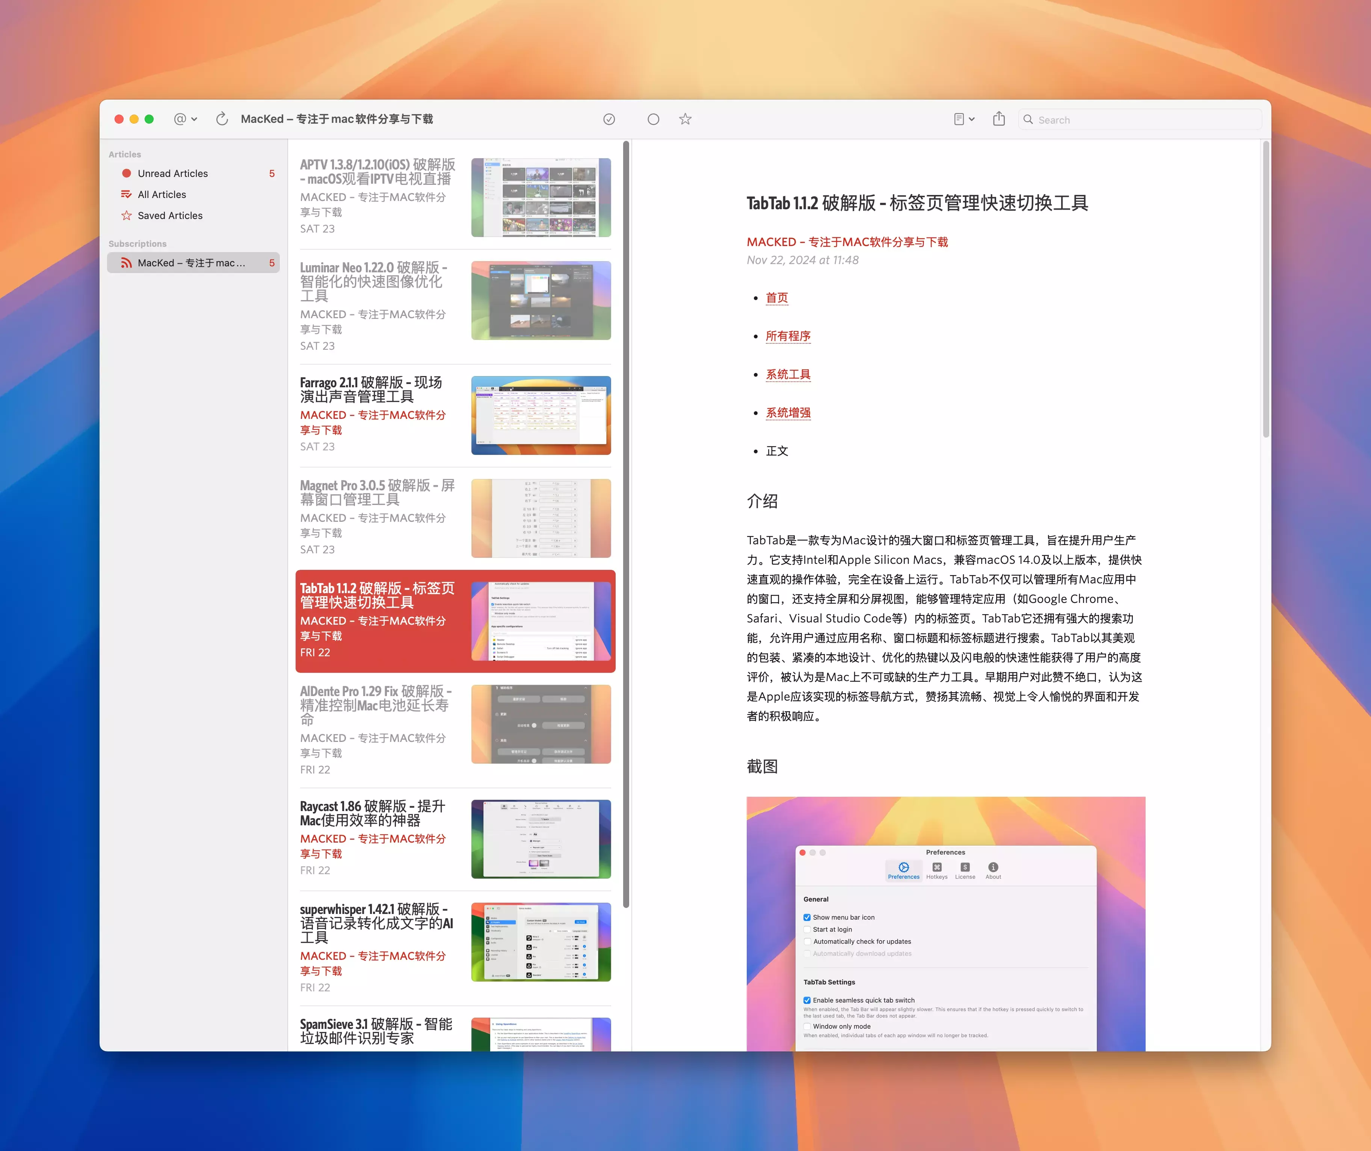Click the article list vertical scrollbar
Image resolution: width=1371 pixels, height=1151 pixels.
tap(625, 522)
